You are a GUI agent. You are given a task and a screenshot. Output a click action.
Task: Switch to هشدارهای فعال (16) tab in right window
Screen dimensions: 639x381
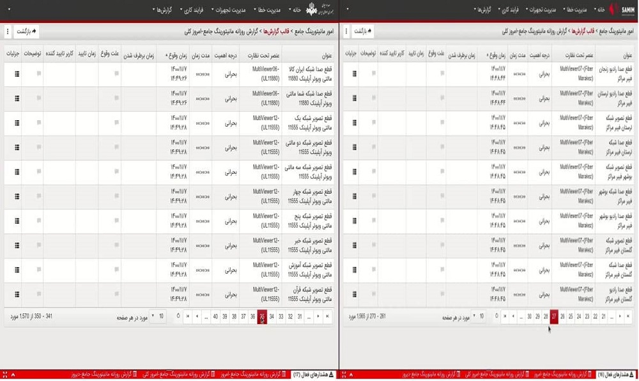pos(616,375)
